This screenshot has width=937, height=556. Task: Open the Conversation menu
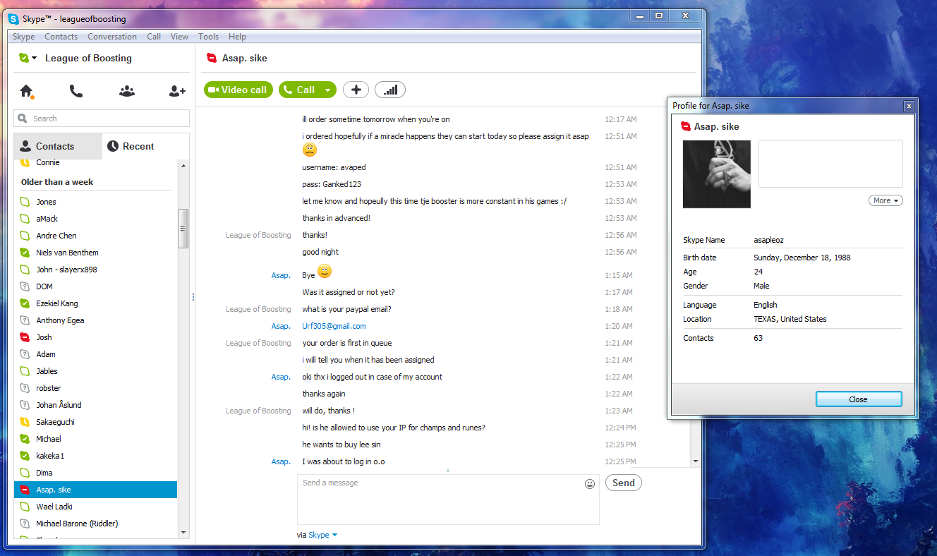tap(112, 37)
